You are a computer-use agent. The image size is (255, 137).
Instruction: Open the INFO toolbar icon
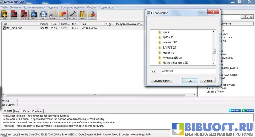[x=33, y=14]
